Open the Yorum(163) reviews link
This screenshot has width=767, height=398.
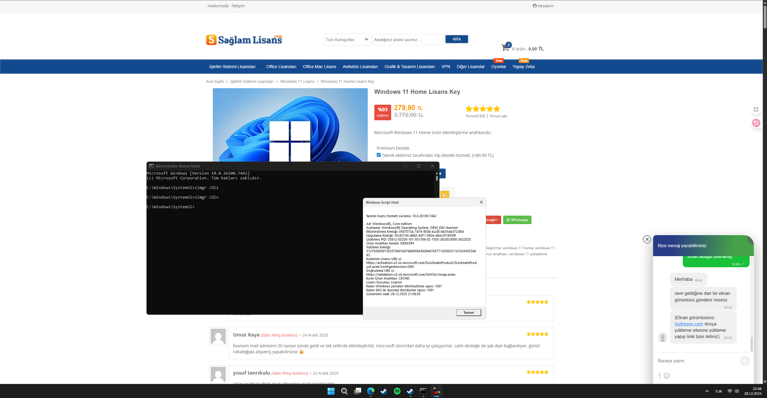tap(475, 116)
